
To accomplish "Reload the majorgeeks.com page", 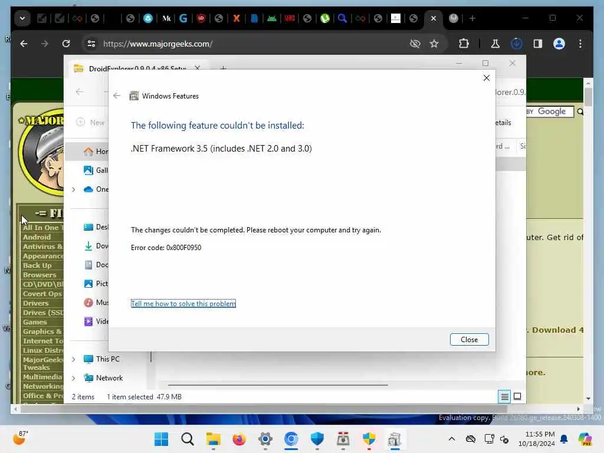I will [x=66, y=44].
